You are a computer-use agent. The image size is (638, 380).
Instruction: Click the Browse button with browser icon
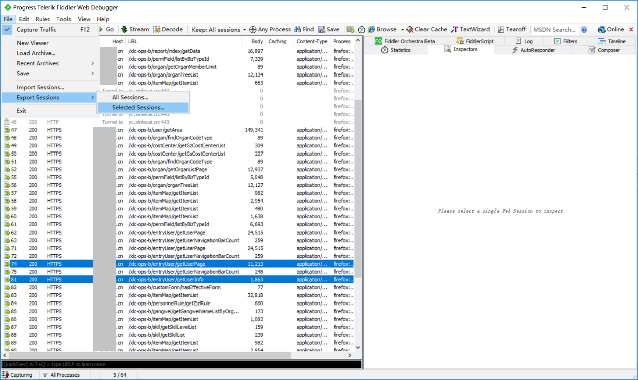coord(382,30)
